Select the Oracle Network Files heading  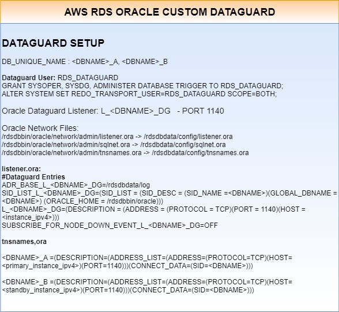tap(40, 128)
